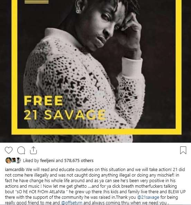Click the yellow "FREE" text on poster

44,100
